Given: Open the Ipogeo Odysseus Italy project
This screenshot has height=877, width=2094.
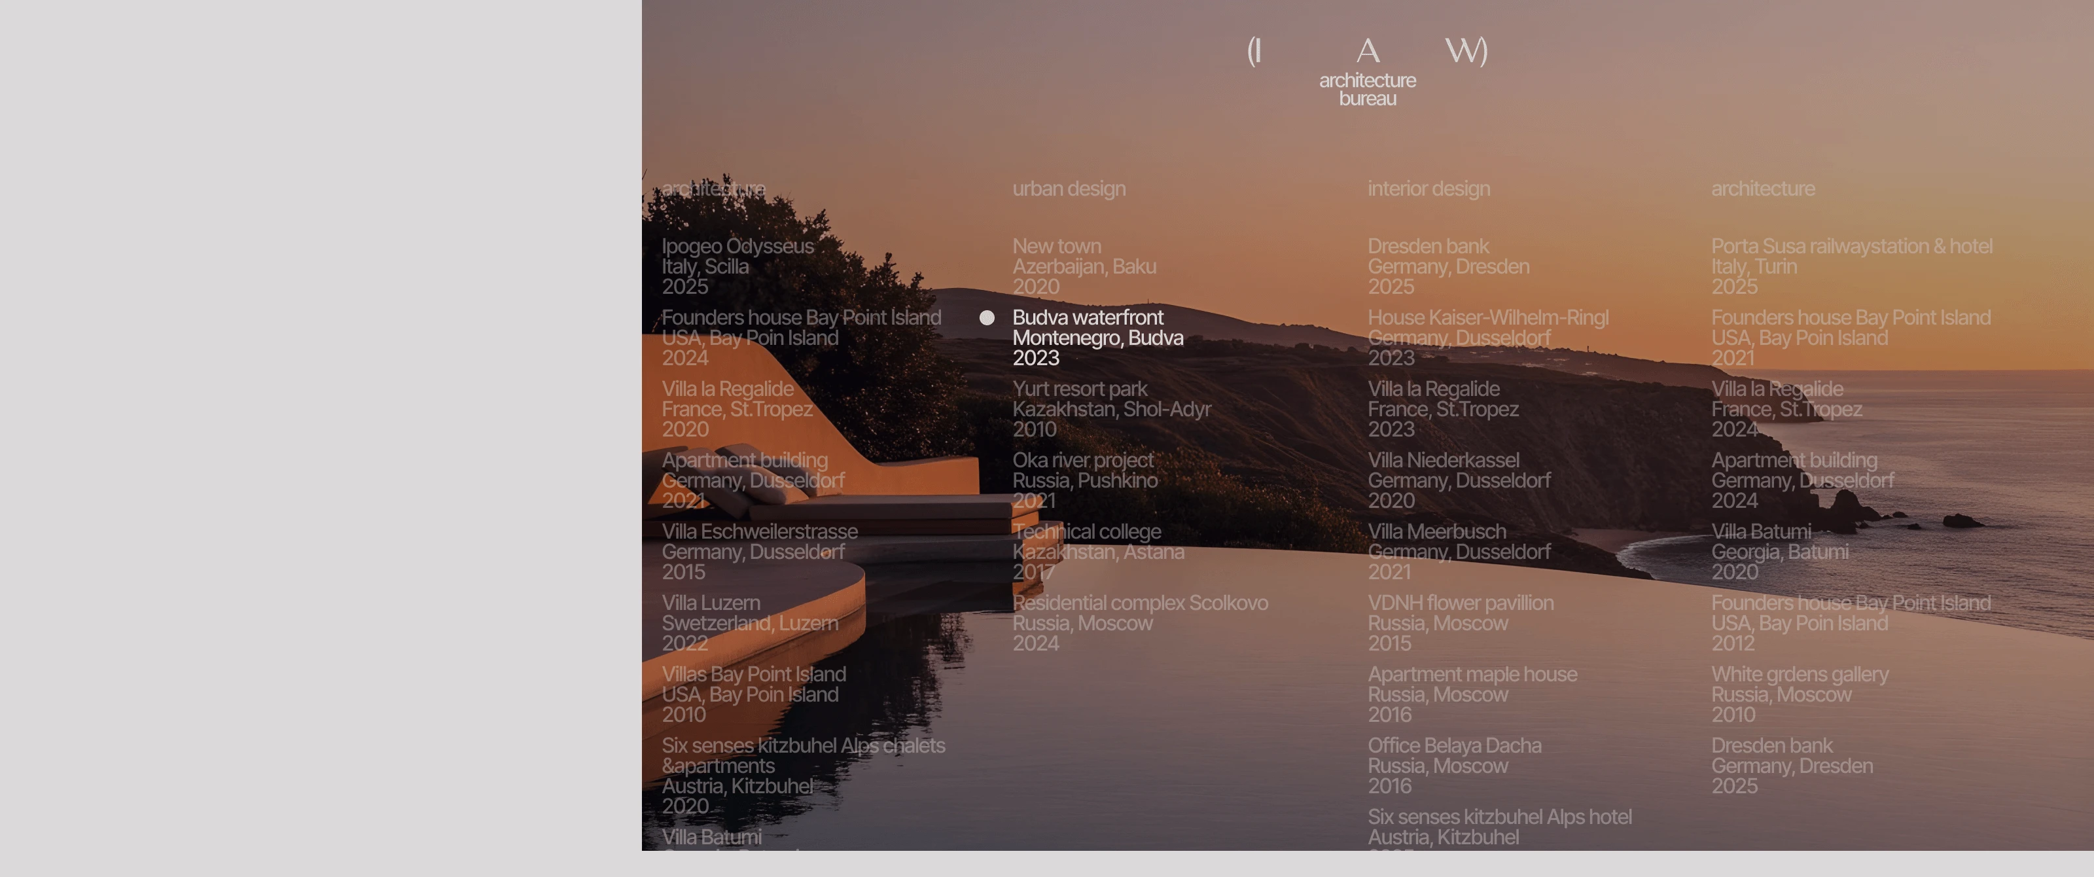Looking at the screenshot, I should [x=736, y=266].
